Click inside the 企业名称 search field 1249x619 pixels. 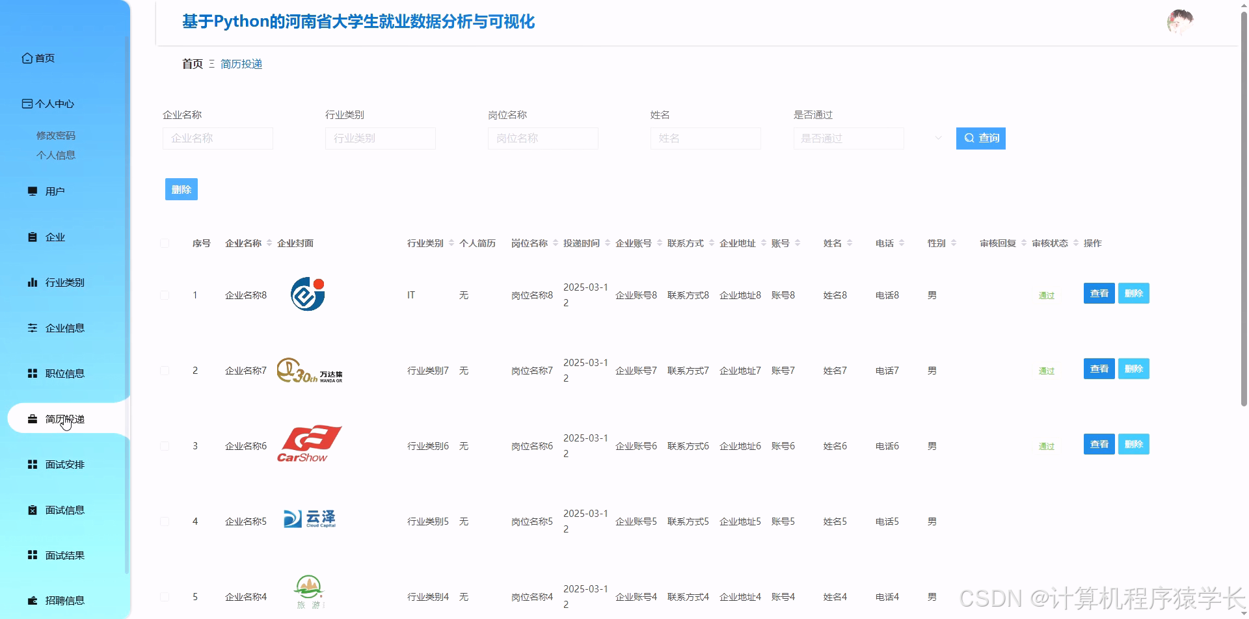[217, 138]
